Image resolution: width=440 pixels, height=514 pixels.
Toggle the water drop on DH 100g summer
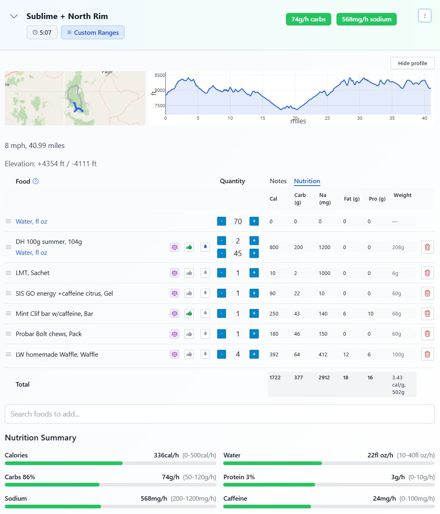(x=205, y=247)
